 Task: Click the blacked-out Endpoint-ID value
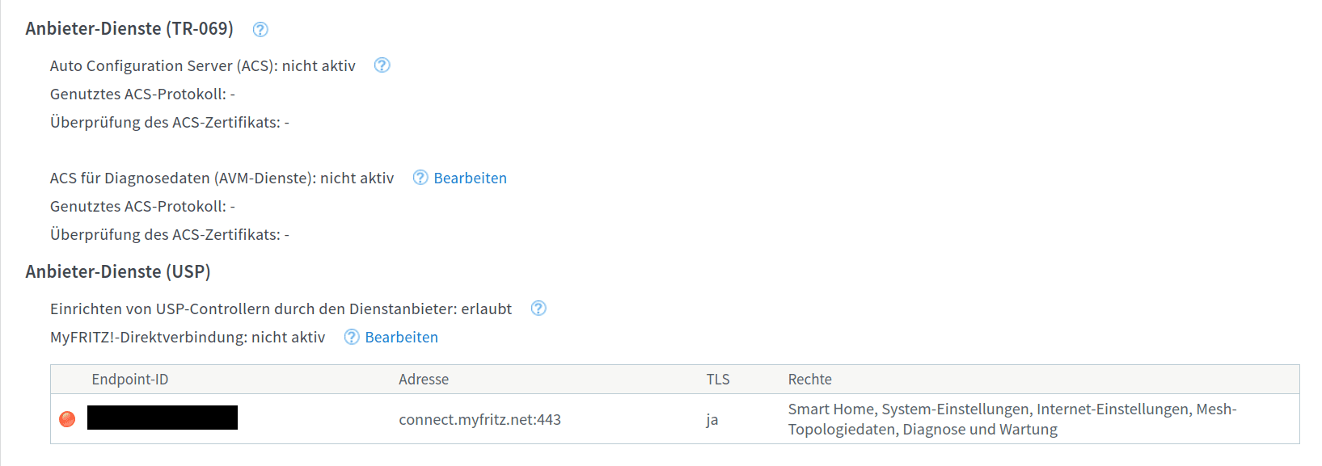coord(163,418)
